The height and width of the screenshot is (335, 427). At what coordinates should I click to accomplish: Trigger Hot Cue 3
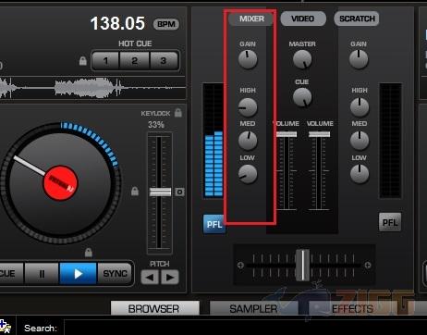coord(164,61)
